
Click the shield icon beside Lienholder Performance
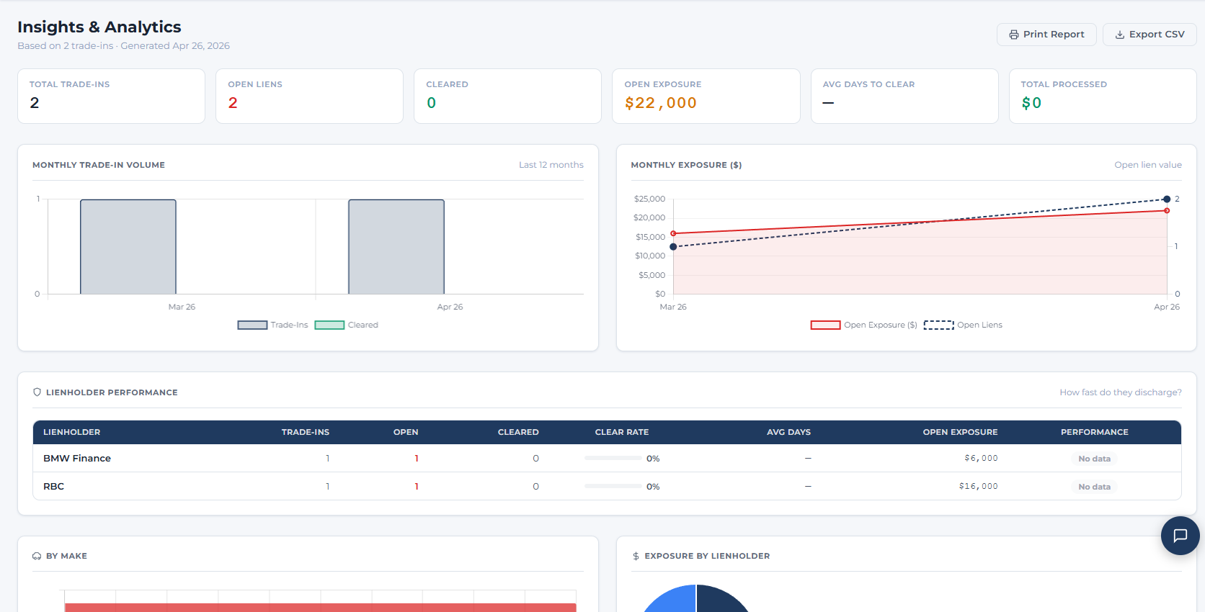click(37, 392)
